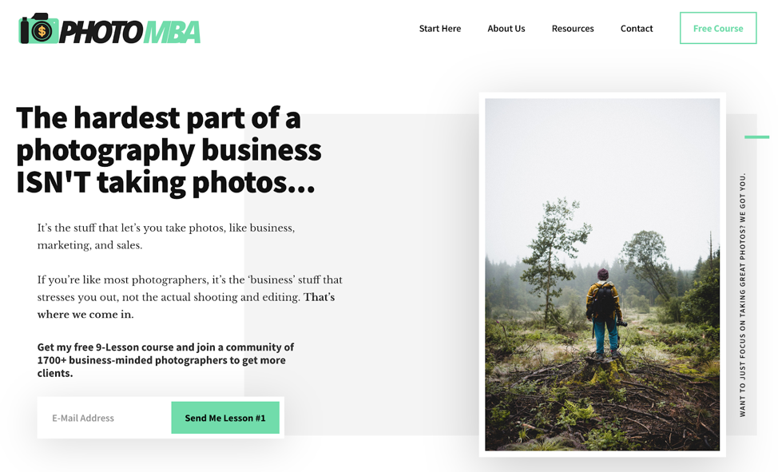The image size is (778, 472).
Task: Click the short green accent line above the vertical text
Action: [756, 137]
